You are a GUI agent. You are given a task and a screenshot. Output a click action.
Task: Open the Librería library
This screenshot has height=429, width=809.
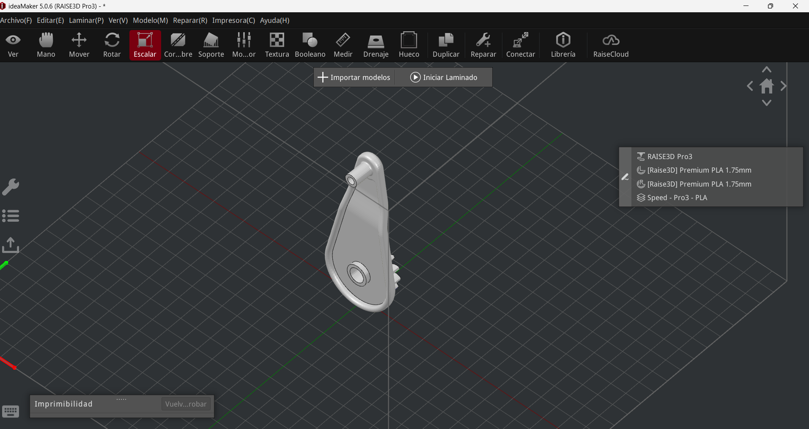(x=563, y=45)
